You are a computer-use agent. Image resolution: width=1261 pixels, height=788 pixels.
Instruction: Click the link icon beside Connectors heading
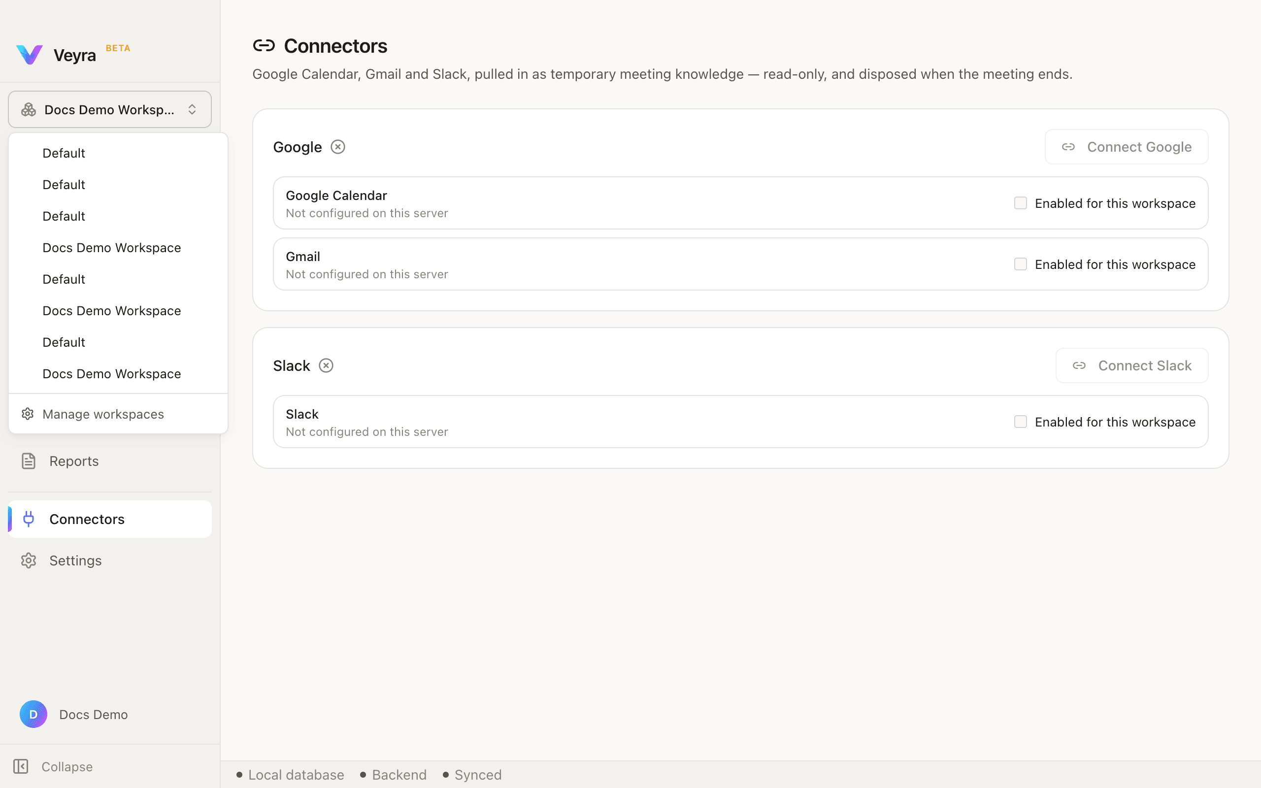pyautogui.click(x=264, y=46)
